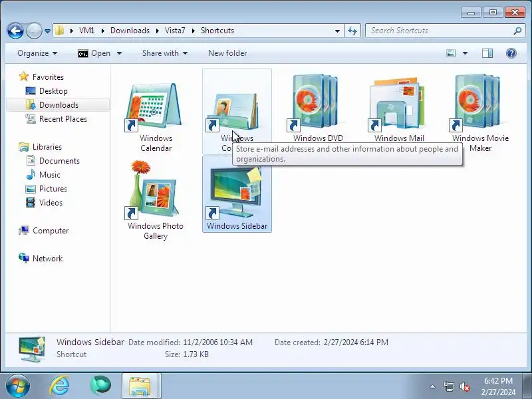Viewport: 532px width, 399px height.
Task: Click the Windows Explorer taskbar button
Action: (140, 386)
